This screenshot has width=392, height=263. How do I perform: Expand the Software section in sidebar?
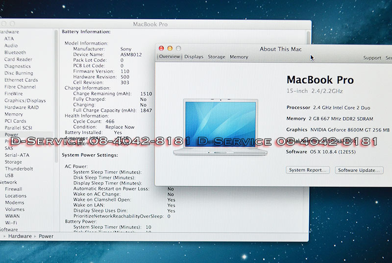[x=9, y=230]
